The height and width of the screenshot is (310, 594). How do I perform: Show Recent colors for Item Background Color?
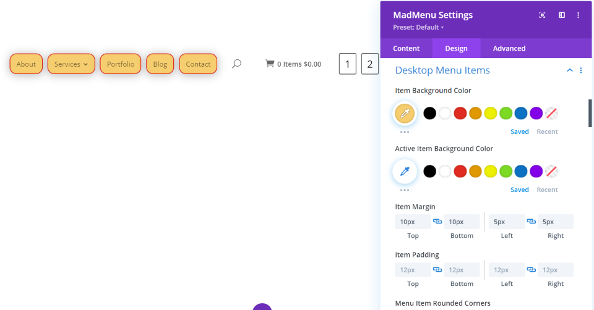(547, 132)
